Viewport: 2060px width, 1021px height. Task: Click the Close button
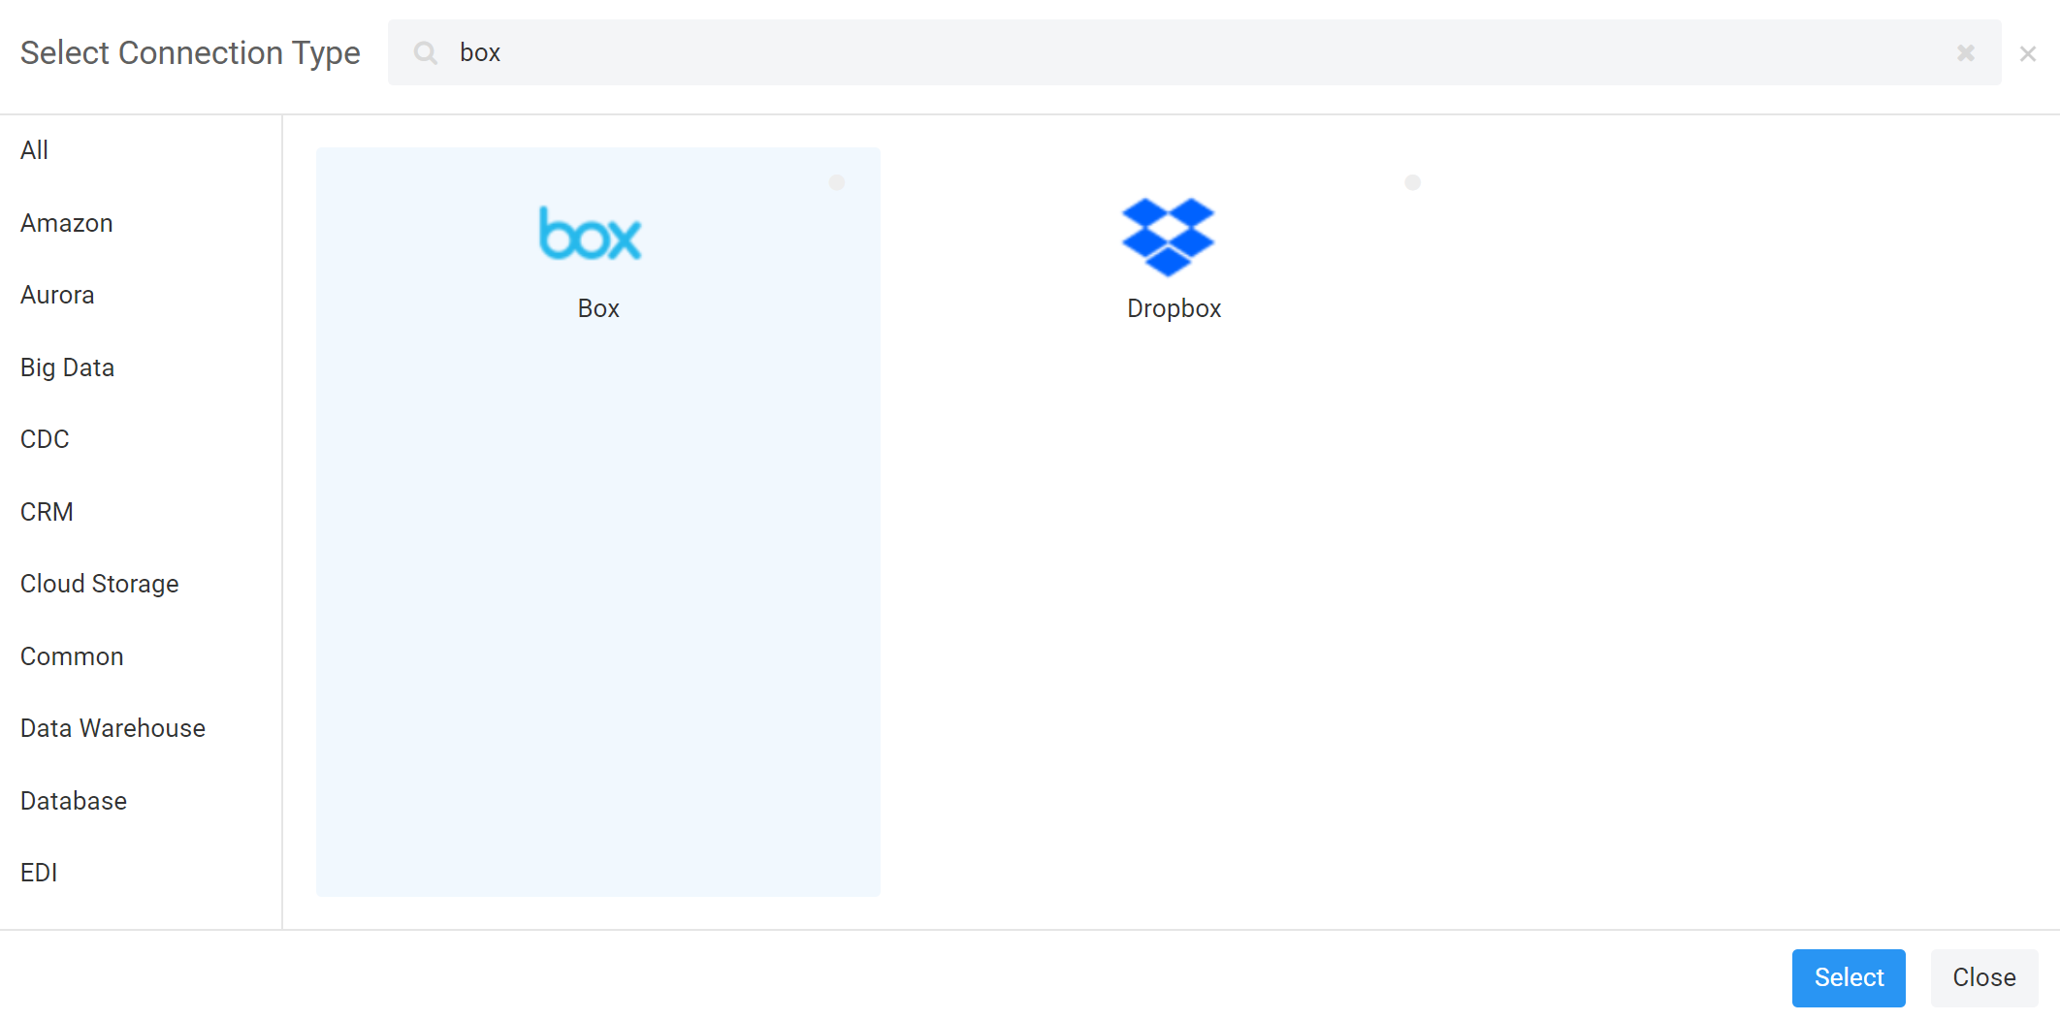[x=1984, y=977]
